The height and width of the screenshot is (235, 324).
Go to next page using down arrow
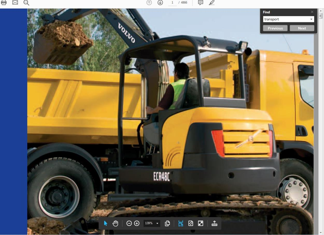click(160, 3)
